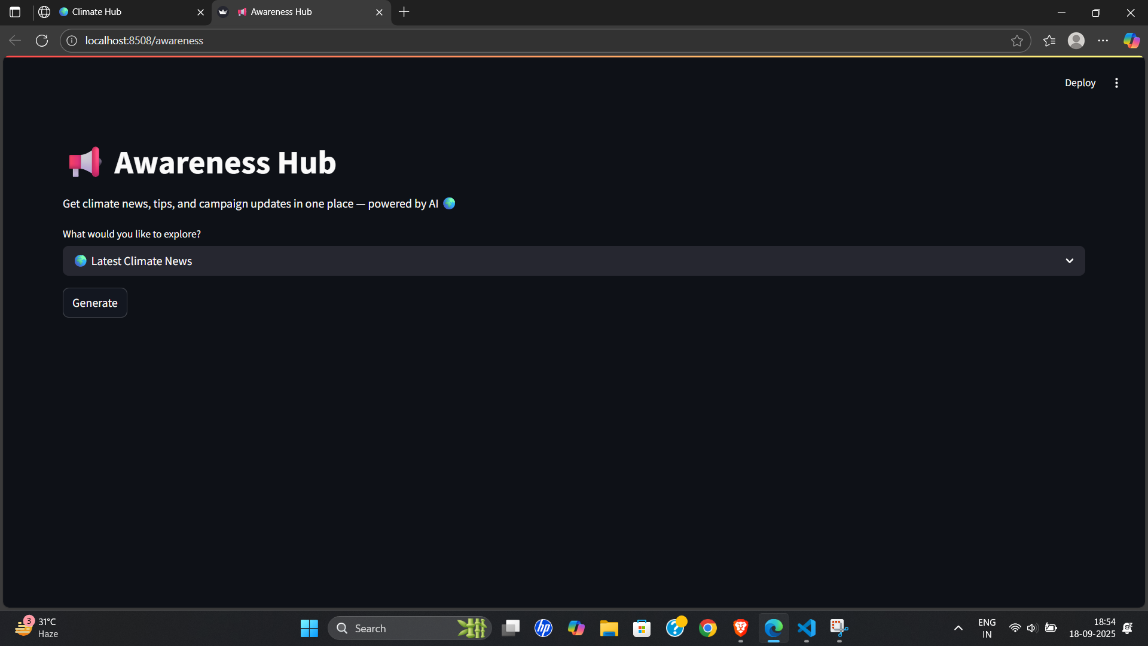Open favorites list icon in toolbar
The width and height of the screenshot is (1148, 646).
[1049, 41]
